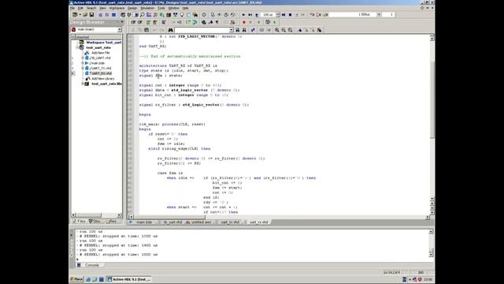504x284 pixels.
Task: Click Add New File in design tree
Action: tap(101, 53)
